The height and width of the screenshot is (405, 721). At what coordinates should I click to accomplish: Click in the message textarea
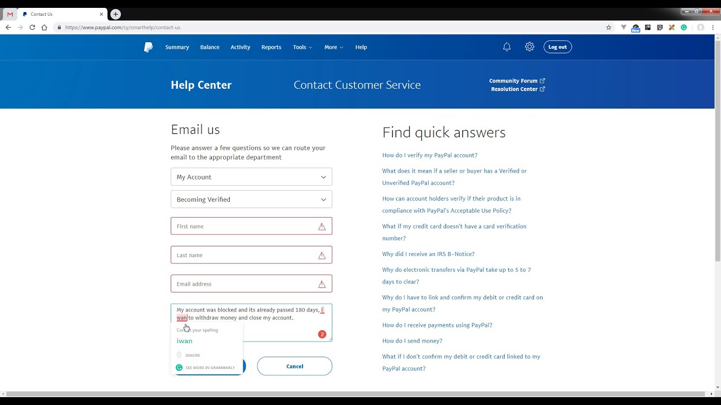pyautogui.click(x=251, y=323)
